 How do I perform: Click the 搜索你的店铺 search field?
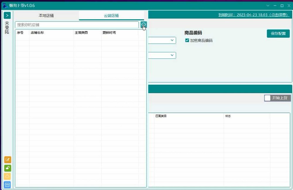(x=77, y=25)
